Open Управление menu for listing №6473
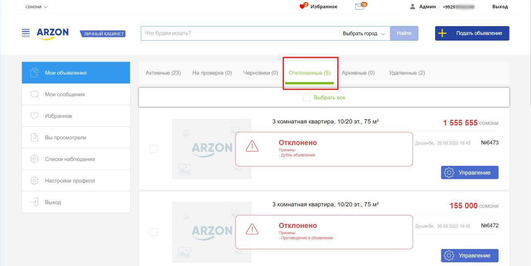531x266 pixels. 470,173
